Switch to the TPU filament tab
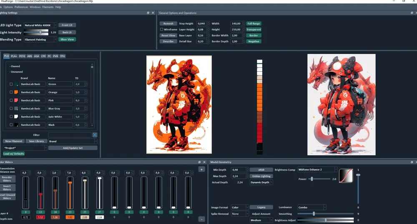The height and width of the screenshot is (224, 417). click(62, 56)
